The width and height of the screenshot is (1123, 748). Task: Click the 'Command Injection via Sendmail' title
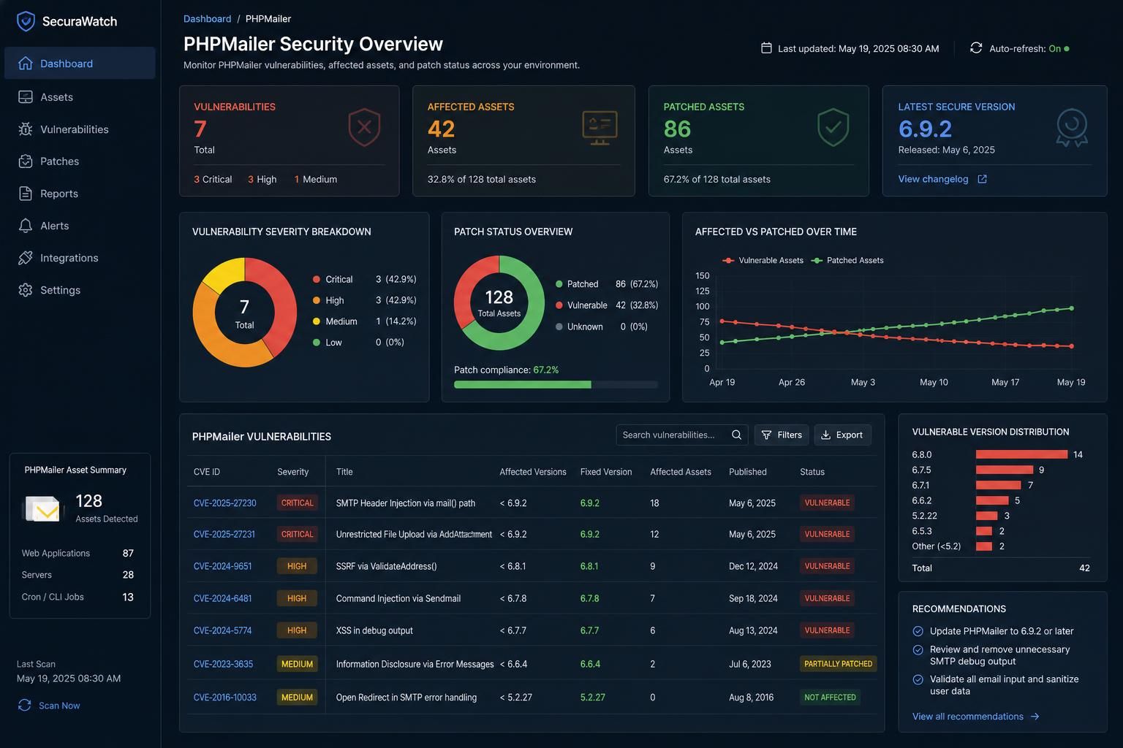[398, 598]
